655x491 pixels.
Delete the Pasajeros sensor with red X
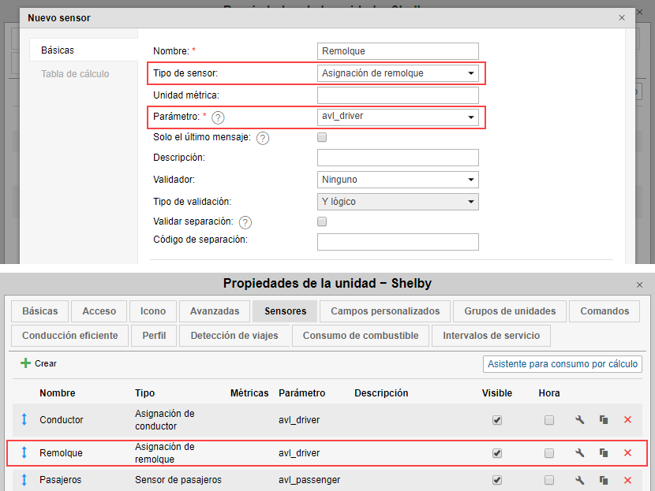[x=627, y=480]
